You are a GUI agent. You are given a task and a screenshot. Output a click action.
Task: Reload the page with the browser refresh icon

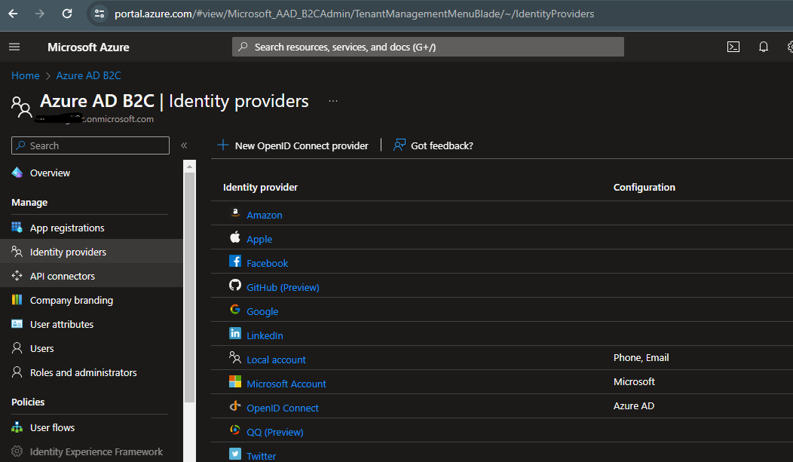click(67, 14)
